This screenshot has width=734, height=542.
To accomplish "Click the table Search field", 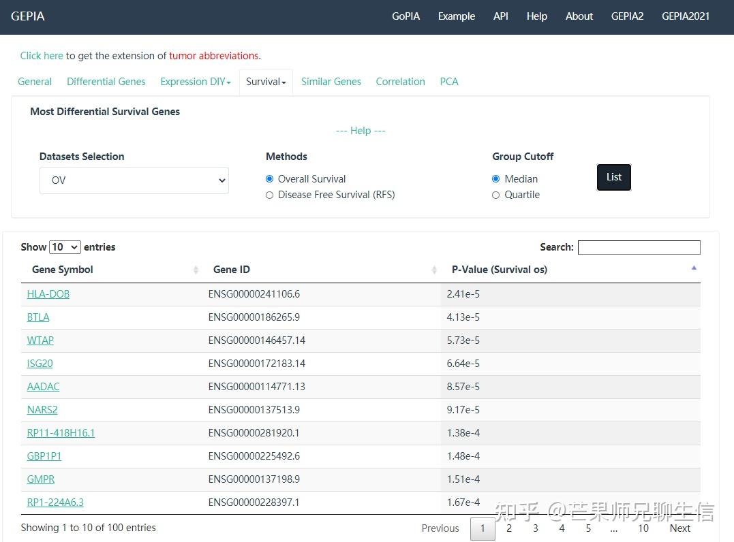I will click(x=639, y=248).
